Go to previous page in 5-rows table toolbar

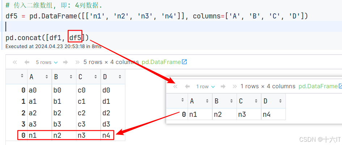27,62
